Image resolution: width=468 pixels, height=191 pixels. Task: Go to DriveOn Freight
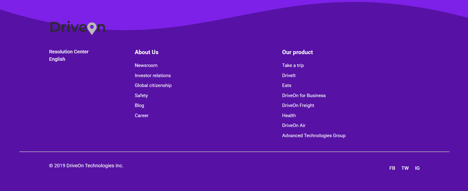298,106
